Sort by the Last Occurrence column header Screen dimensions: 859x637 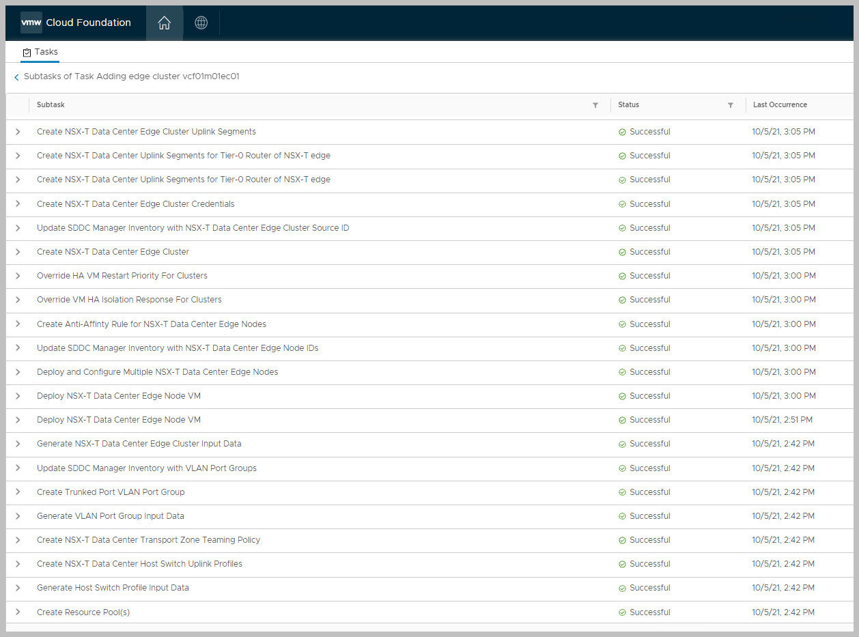(780, 105)
